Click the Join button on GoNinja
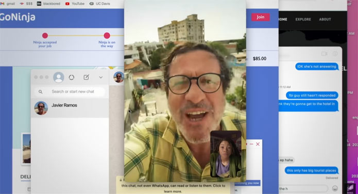 261,17
